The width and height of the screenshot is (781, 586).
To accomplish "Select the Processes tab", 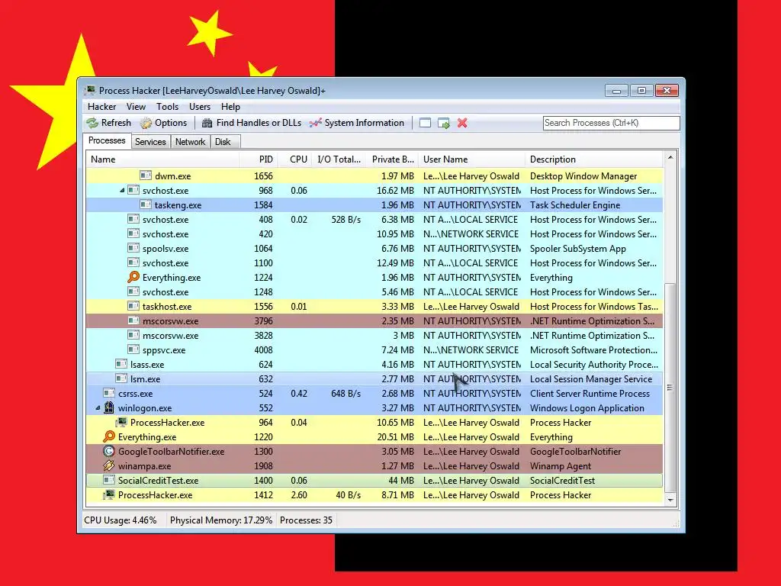I will [107, 140].
